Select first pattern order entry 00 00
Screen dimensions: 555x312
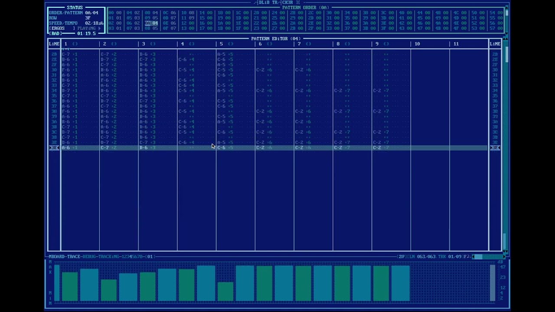[115, 13]
